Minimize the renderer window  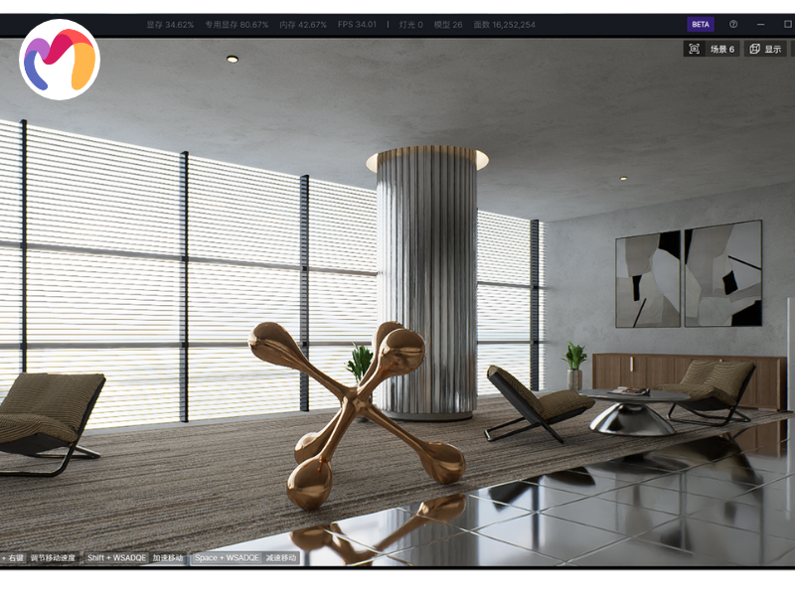760,24
